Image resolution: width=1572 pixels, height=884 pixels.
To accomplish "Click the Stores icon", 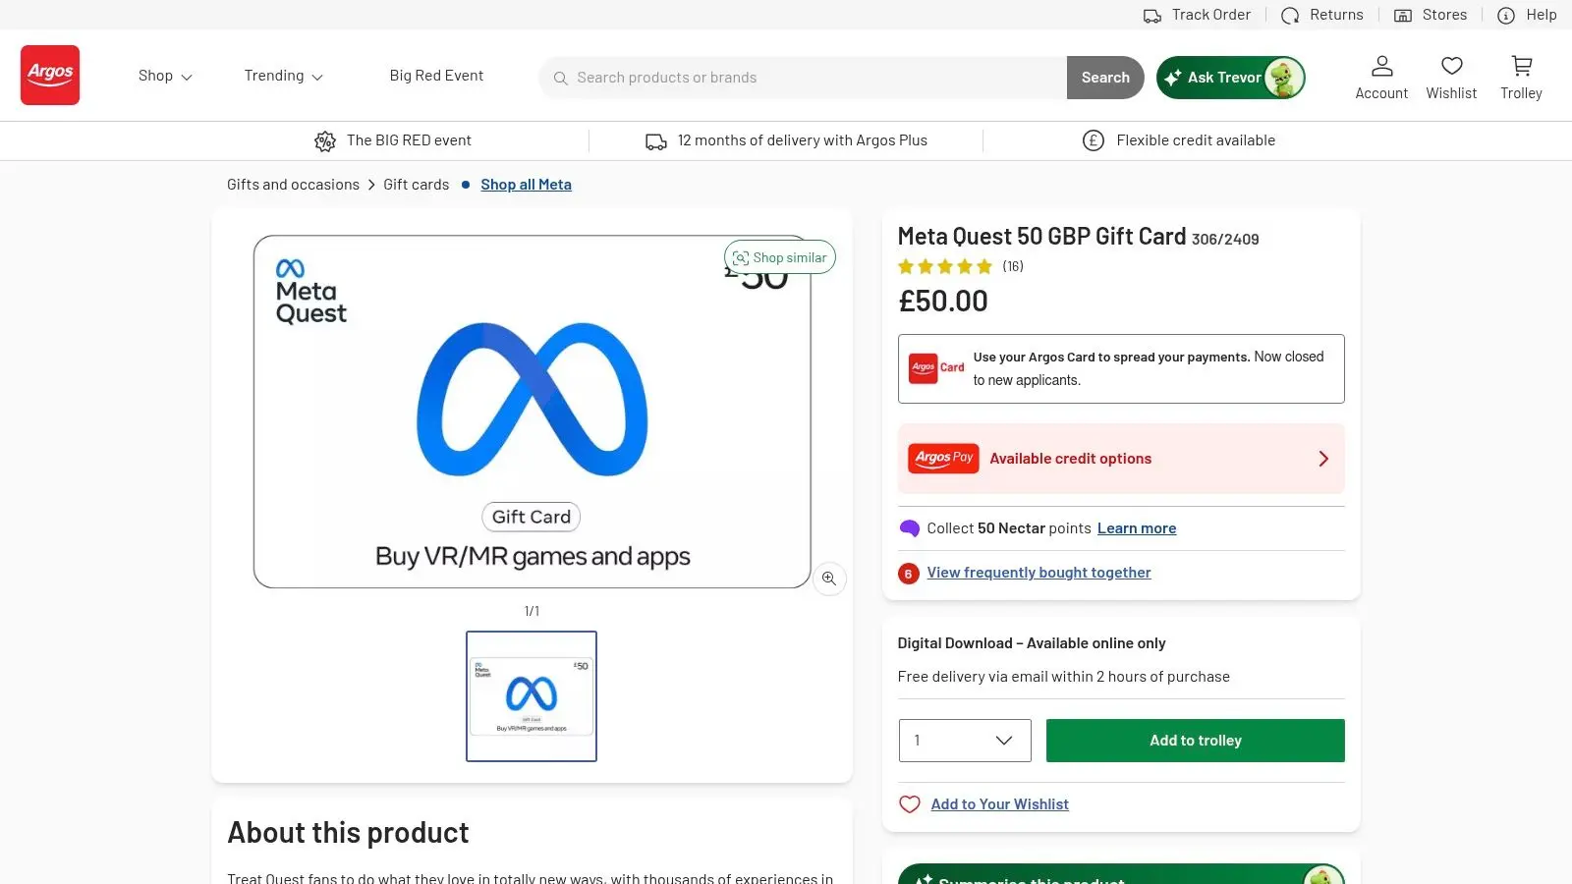I will pyautogui.click(x=1402, y=15).
